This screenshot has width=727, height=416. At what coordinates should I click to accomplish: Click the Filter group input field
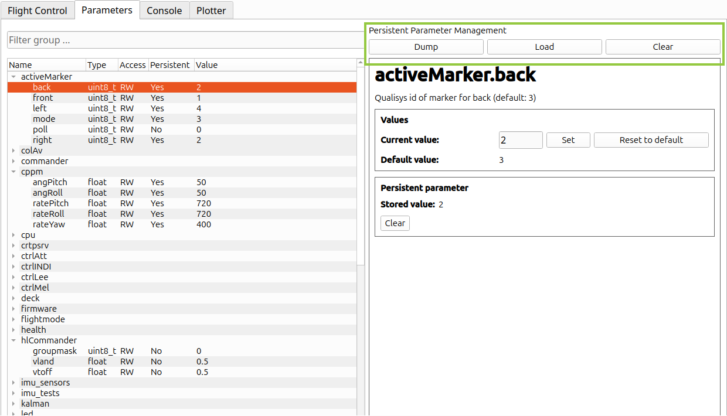pos(185,40)
